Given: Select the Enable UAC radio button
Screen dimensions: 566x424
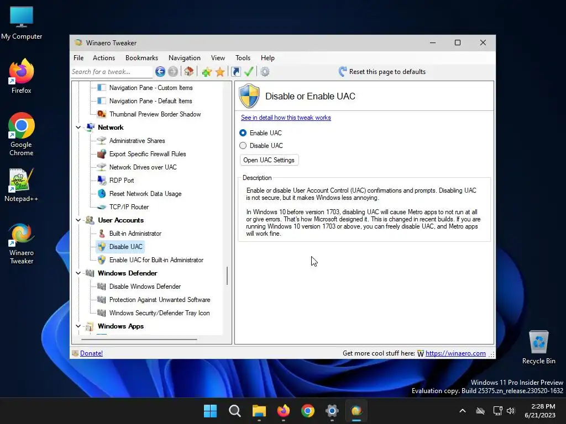Looking at the screenshot, I should coord(243,133).
